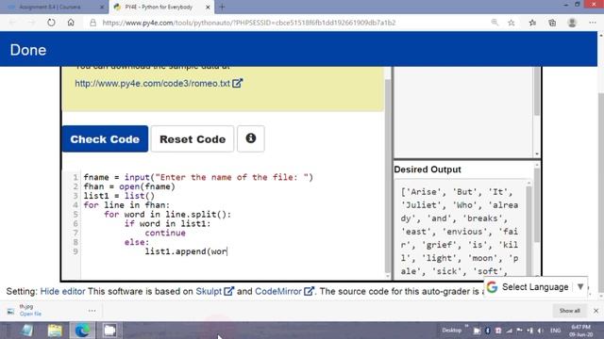Screen dimensions: 604x339
Task: Click code line 9 list1.append
Action: tap(186, 251)
